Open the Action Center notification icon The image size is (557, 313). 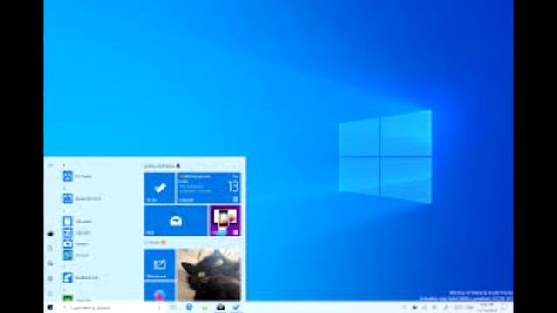coord(505,308)
